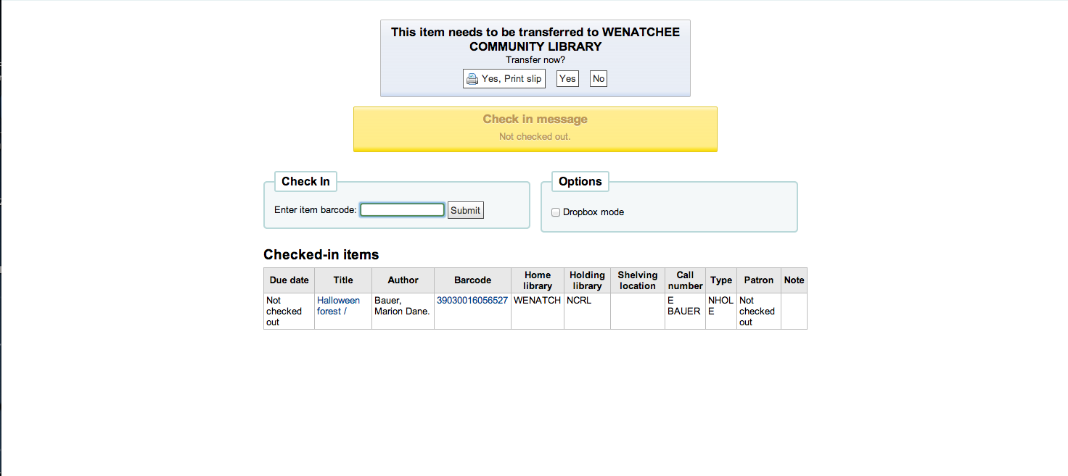Open the Halloween forest title link
1068x476 pixels.
[338, 306]
